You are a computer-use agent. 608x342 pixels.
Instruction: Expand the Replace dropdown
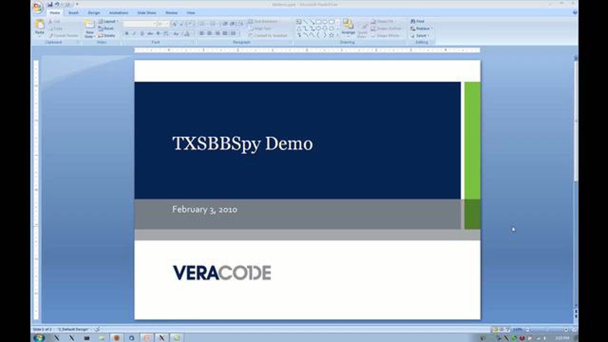point(432,28)
